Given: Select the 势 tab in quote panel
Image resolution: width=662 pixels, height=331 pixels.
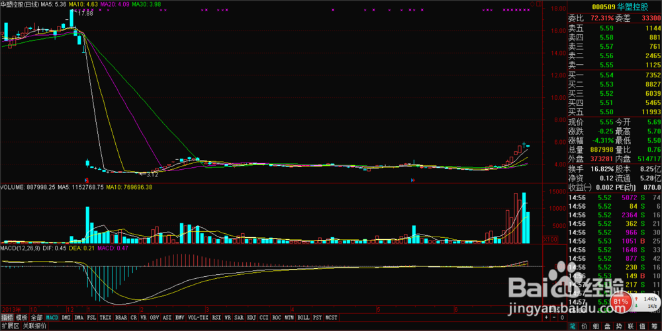Looking at the screenshot, I should tap(619, 326).
